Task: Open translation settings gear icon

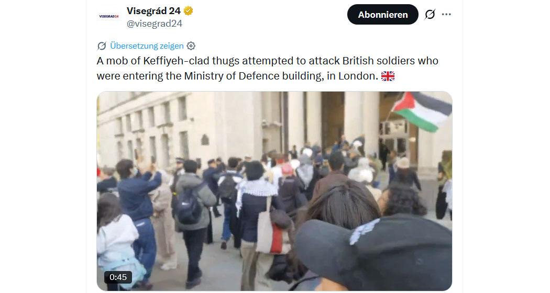Action: point(191,46)
